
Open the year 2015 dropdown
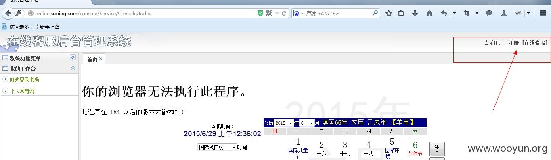pyautogui.click(x=284, y=123)
